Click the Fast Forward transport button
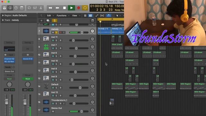 point(57,8)
